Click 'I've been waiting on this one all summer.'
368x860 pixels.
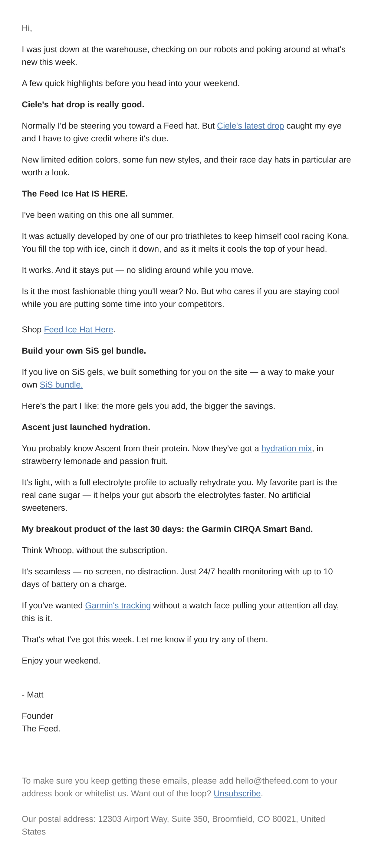pos(98,215)
